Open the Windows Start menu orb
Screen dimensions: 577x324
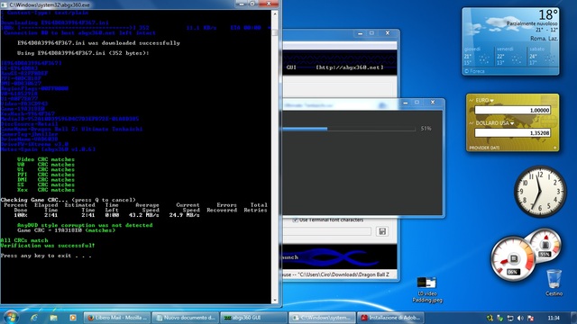pyautogui.click(x=11, y=318)
